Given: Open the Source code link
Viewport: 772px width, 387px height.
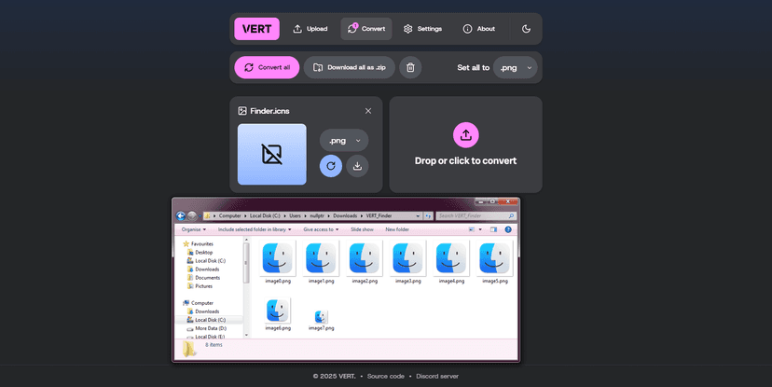Looking at the screenshot, I should 385,376.
